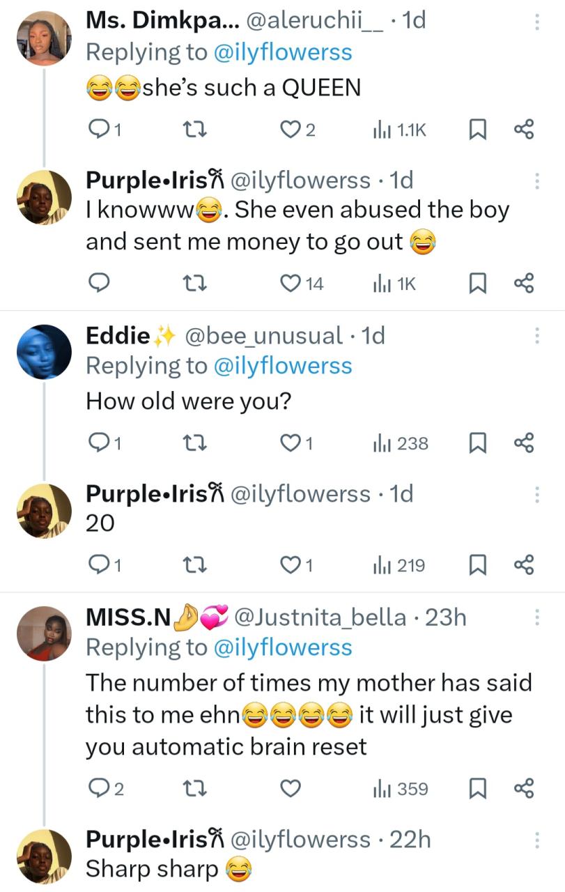Open more options on Ms. Dimkpa's tweet
This screenshot has width=565, height=892.
point(537,22)
